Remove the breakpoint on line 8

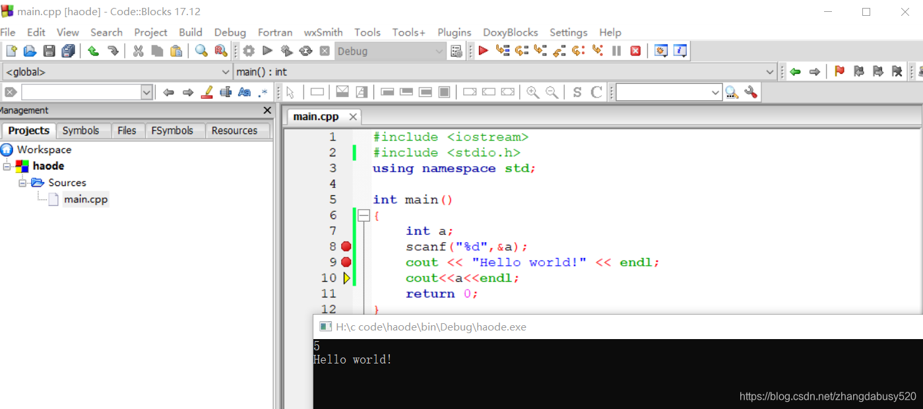[346, 247]
